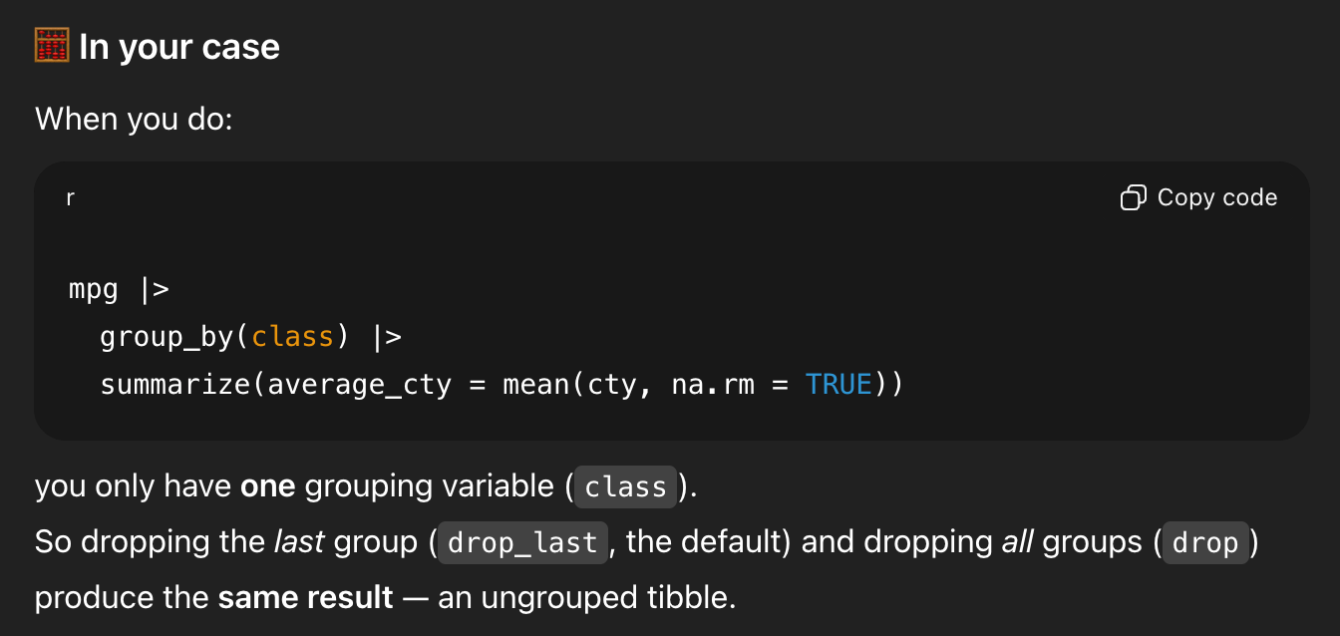Click the bold word "one" in paragraph
Screen dimensions: 1340x636
pos(268,486)
